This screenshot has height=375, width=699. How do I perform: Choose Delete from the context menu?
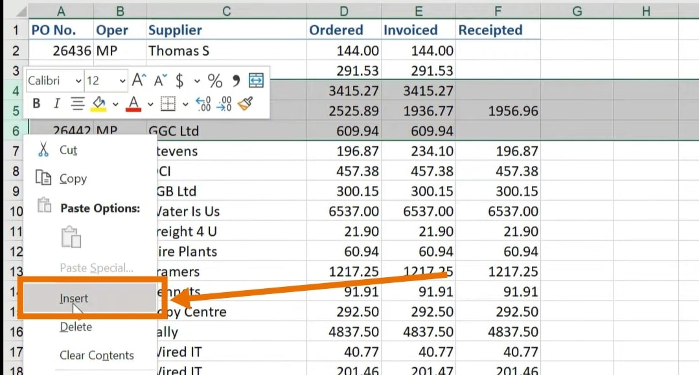tap(75, 327)
